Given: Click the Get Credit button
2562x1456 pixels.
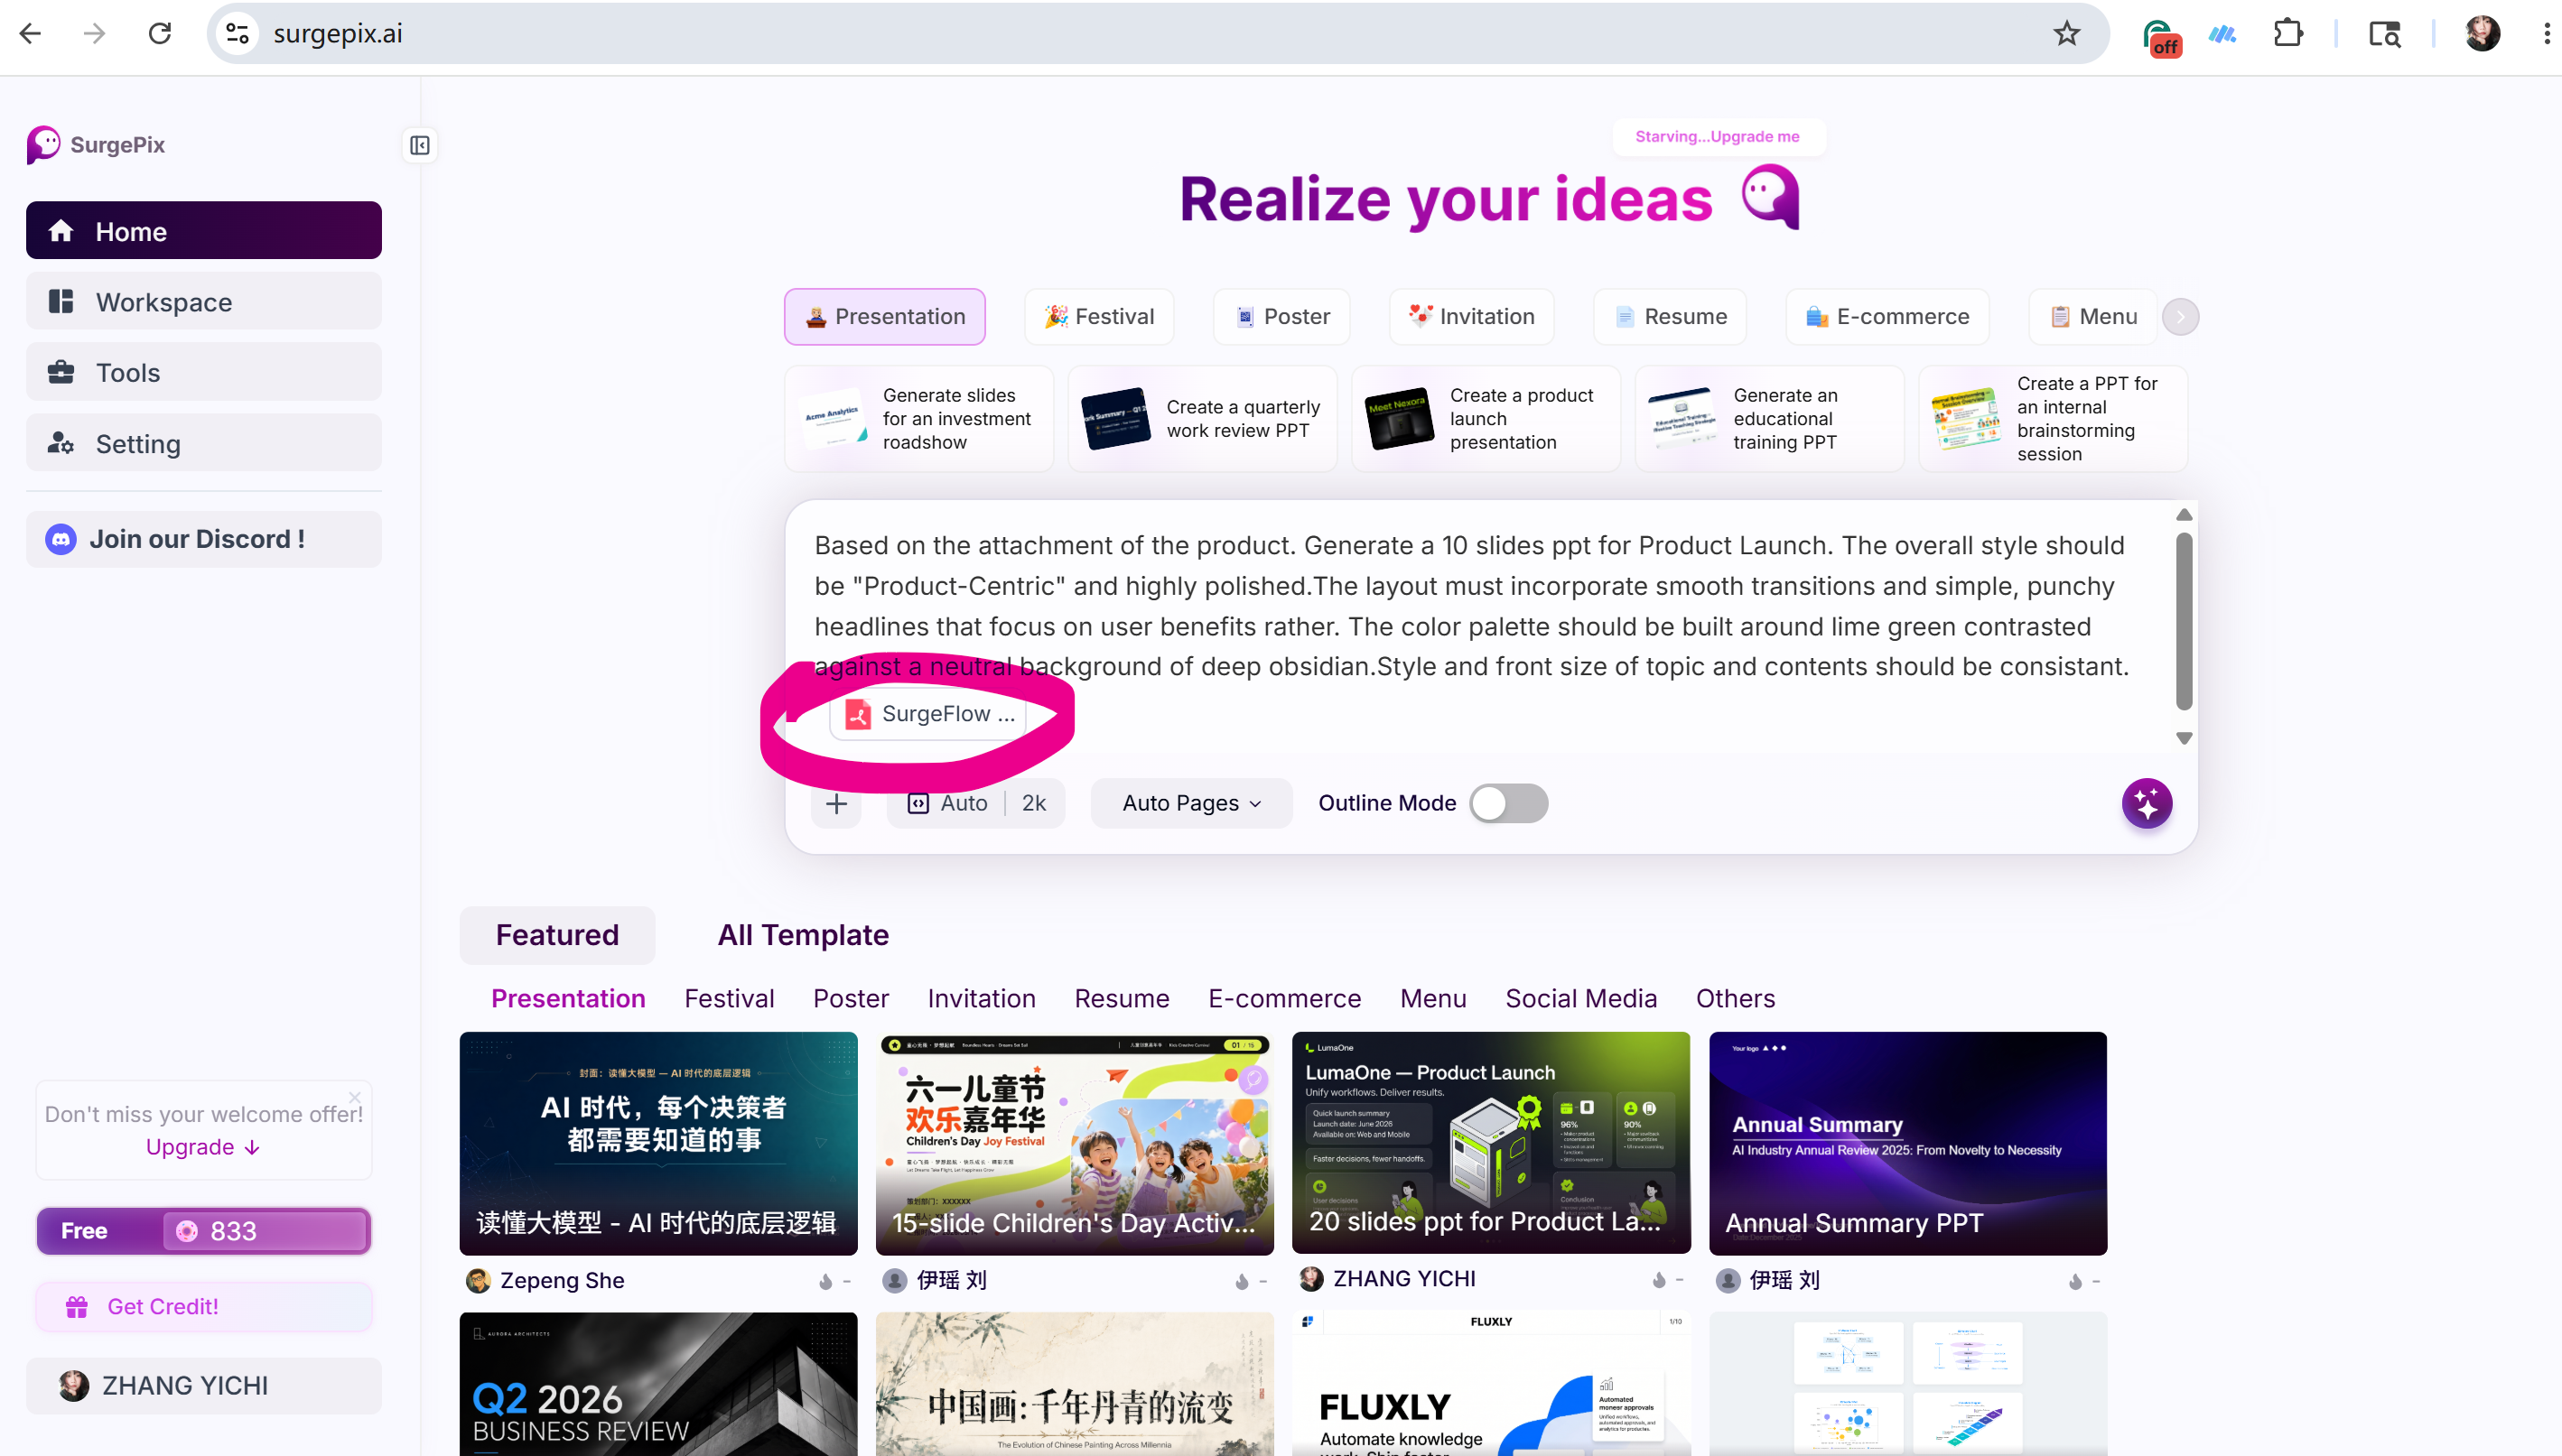Looking at the screenshot, I should [x=203, y=1306].
